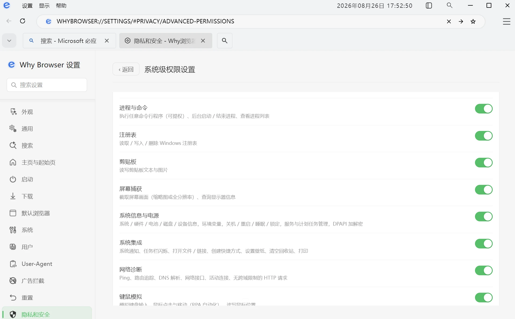Open 广告拦截 via the block icon
515x319 pixels.
click(x=13, y=281)
